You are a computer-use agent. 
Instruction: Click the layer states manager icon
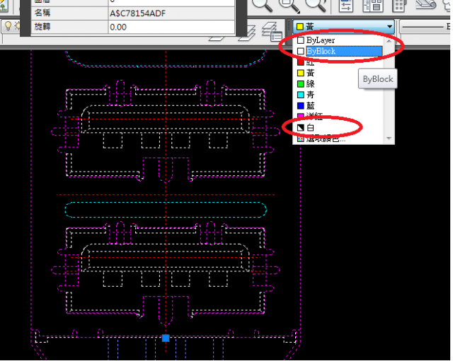(x=272, y=32)
